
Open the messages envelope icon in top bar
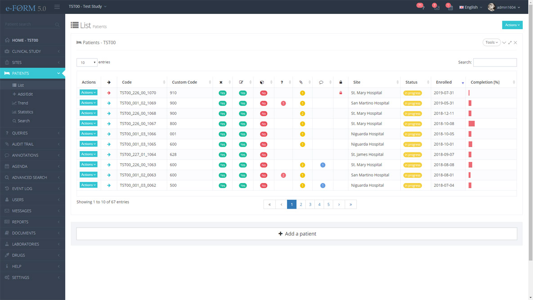tap(436, 8)
